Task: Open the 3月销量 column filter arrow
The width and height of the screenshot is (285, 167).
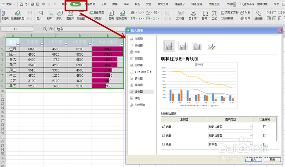Action: 90,45
